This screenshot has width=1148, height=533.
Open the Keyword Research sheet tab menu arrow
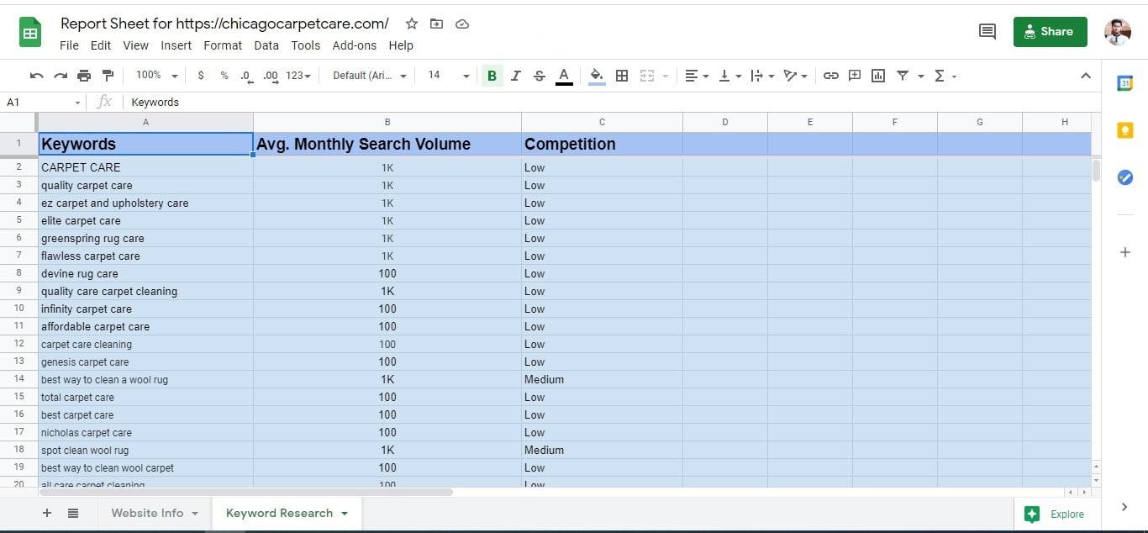click(345, 513)
